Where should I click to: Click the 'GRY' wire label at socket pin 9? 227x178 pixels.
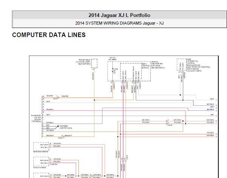tap(48, 115)
